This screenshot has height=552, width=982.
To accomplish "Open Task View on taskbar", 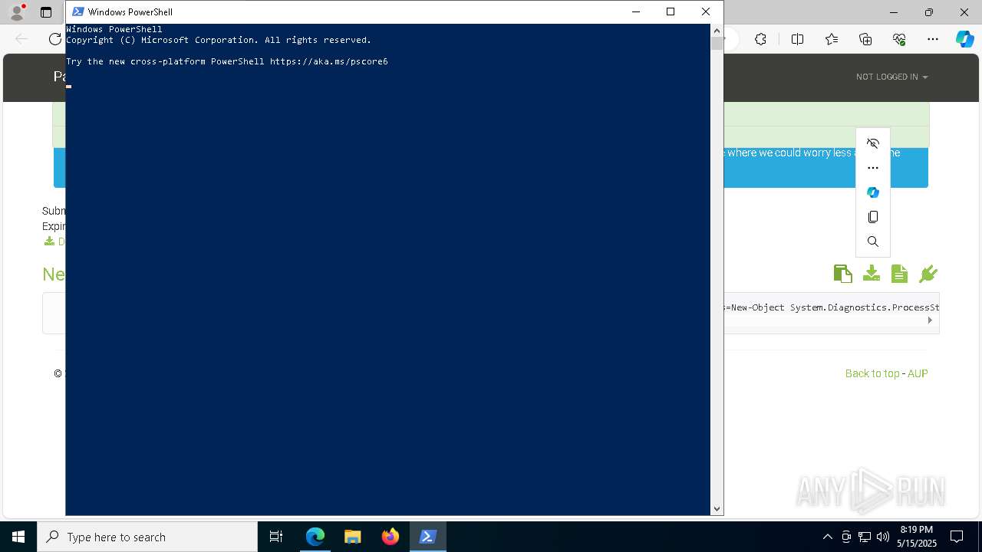I will [x=276, y=537].
